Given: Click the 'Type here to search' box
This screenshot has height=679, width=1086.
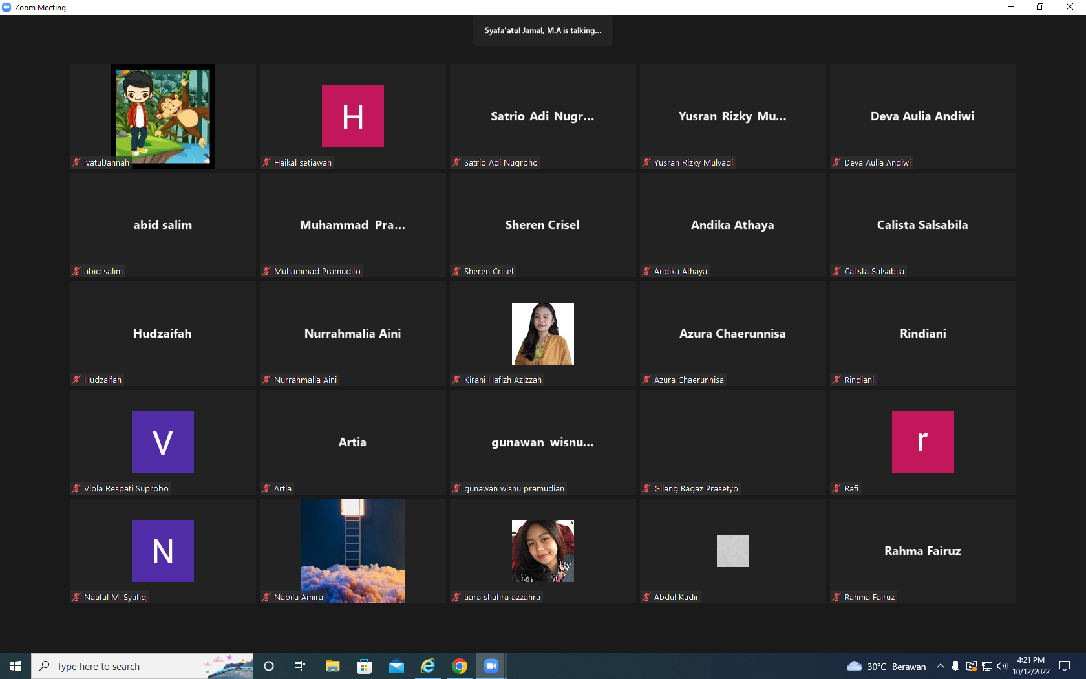Looking at the screenshot, I should [x=142, y=666].
